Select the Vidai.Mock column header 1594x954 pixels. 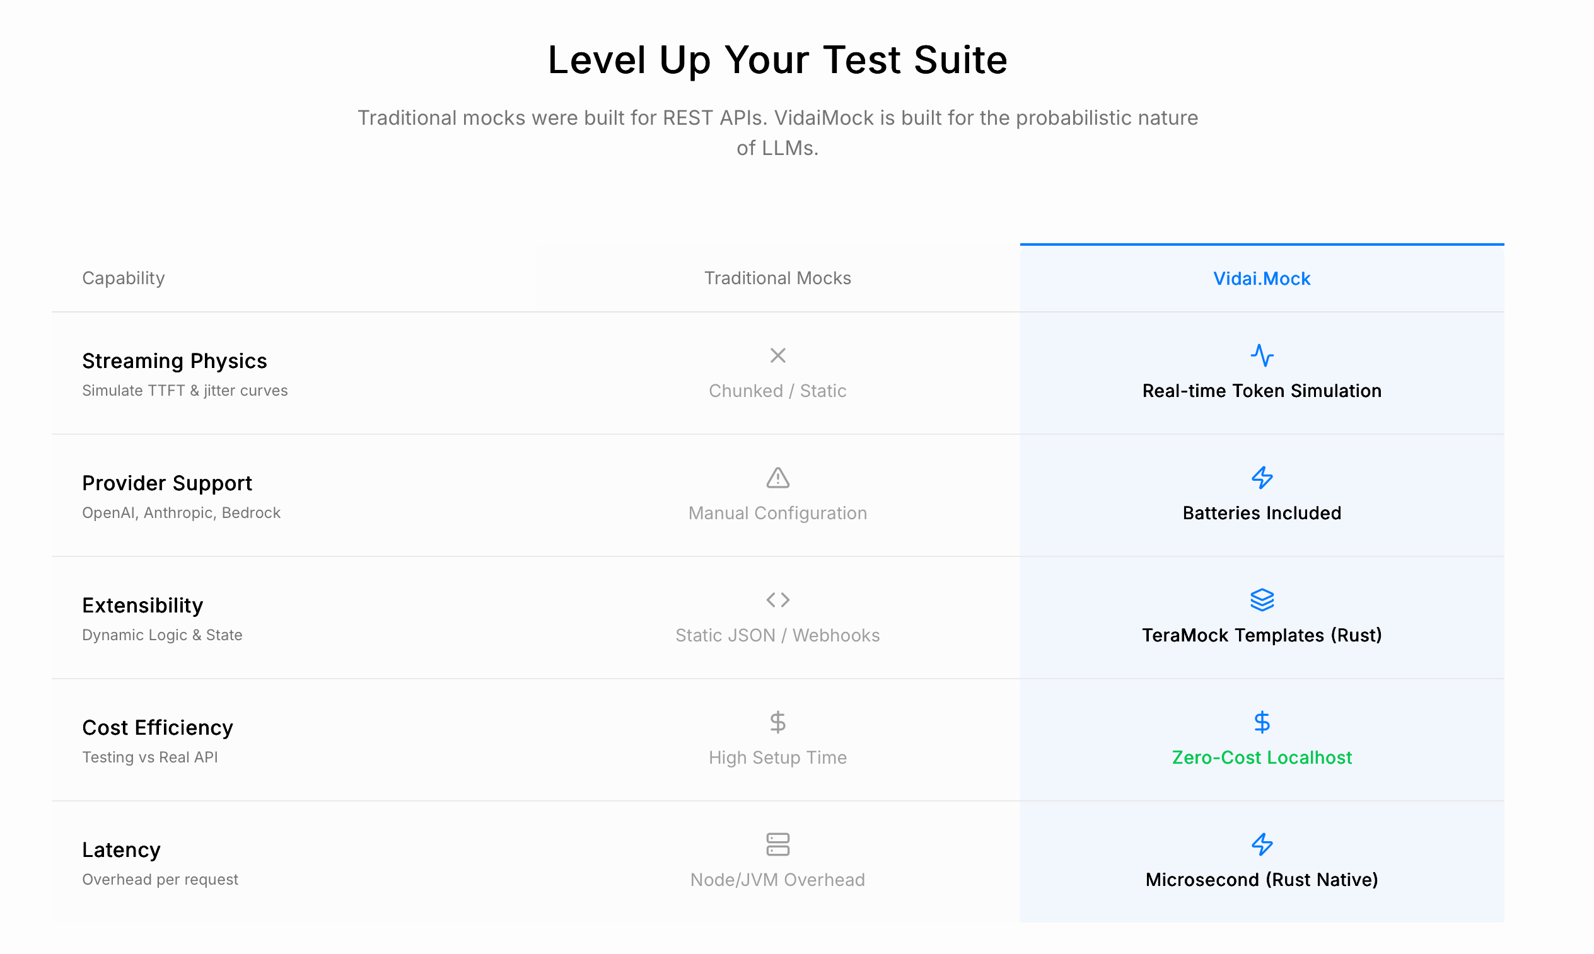(1262, 279)
